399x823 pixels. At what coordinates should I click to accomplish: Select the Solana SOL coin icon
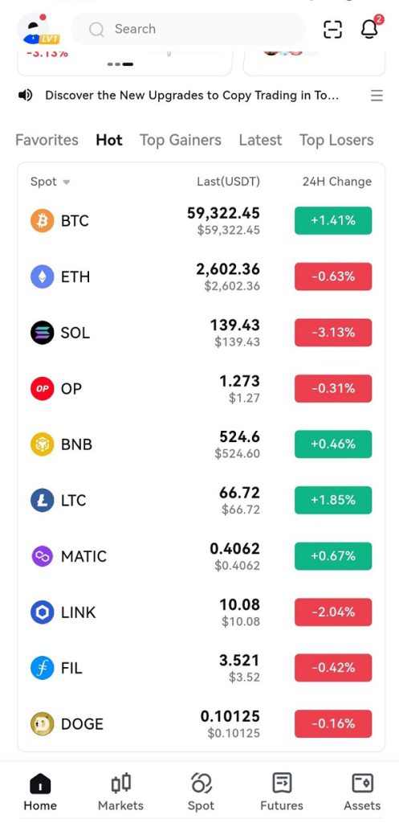42,332
